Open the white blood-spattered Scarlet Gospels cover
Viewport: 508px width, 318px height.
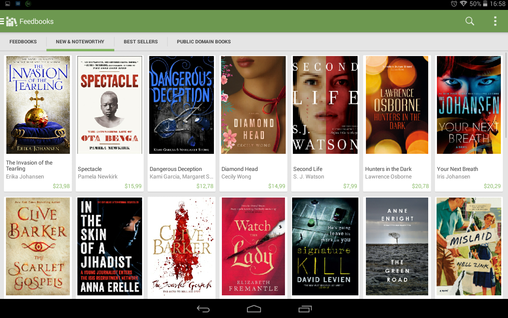[x=182, y=246]
